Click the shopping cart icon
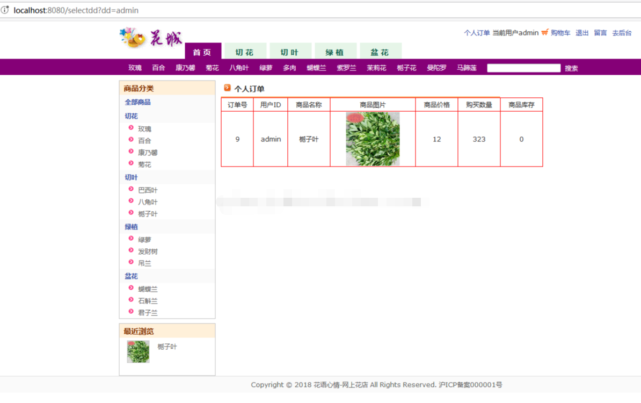This screenshot has height=403, width=641. 544,33
